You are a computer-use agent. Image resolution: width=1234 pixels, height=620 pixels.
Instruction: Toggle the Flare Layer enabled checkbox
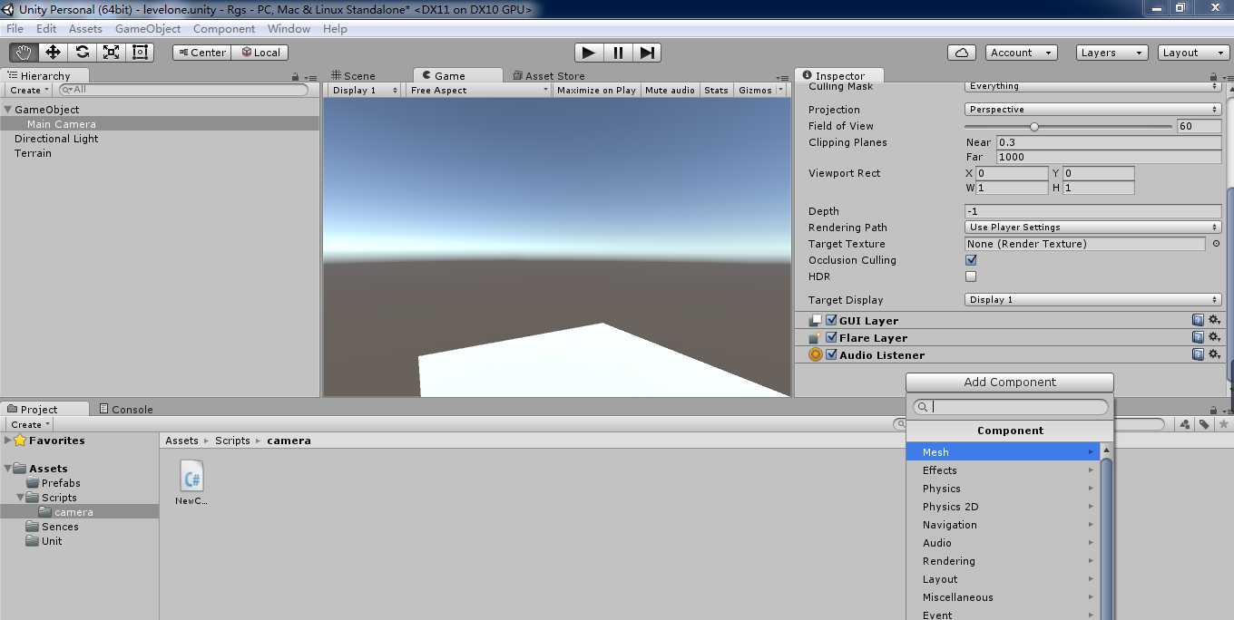[831, 337]
